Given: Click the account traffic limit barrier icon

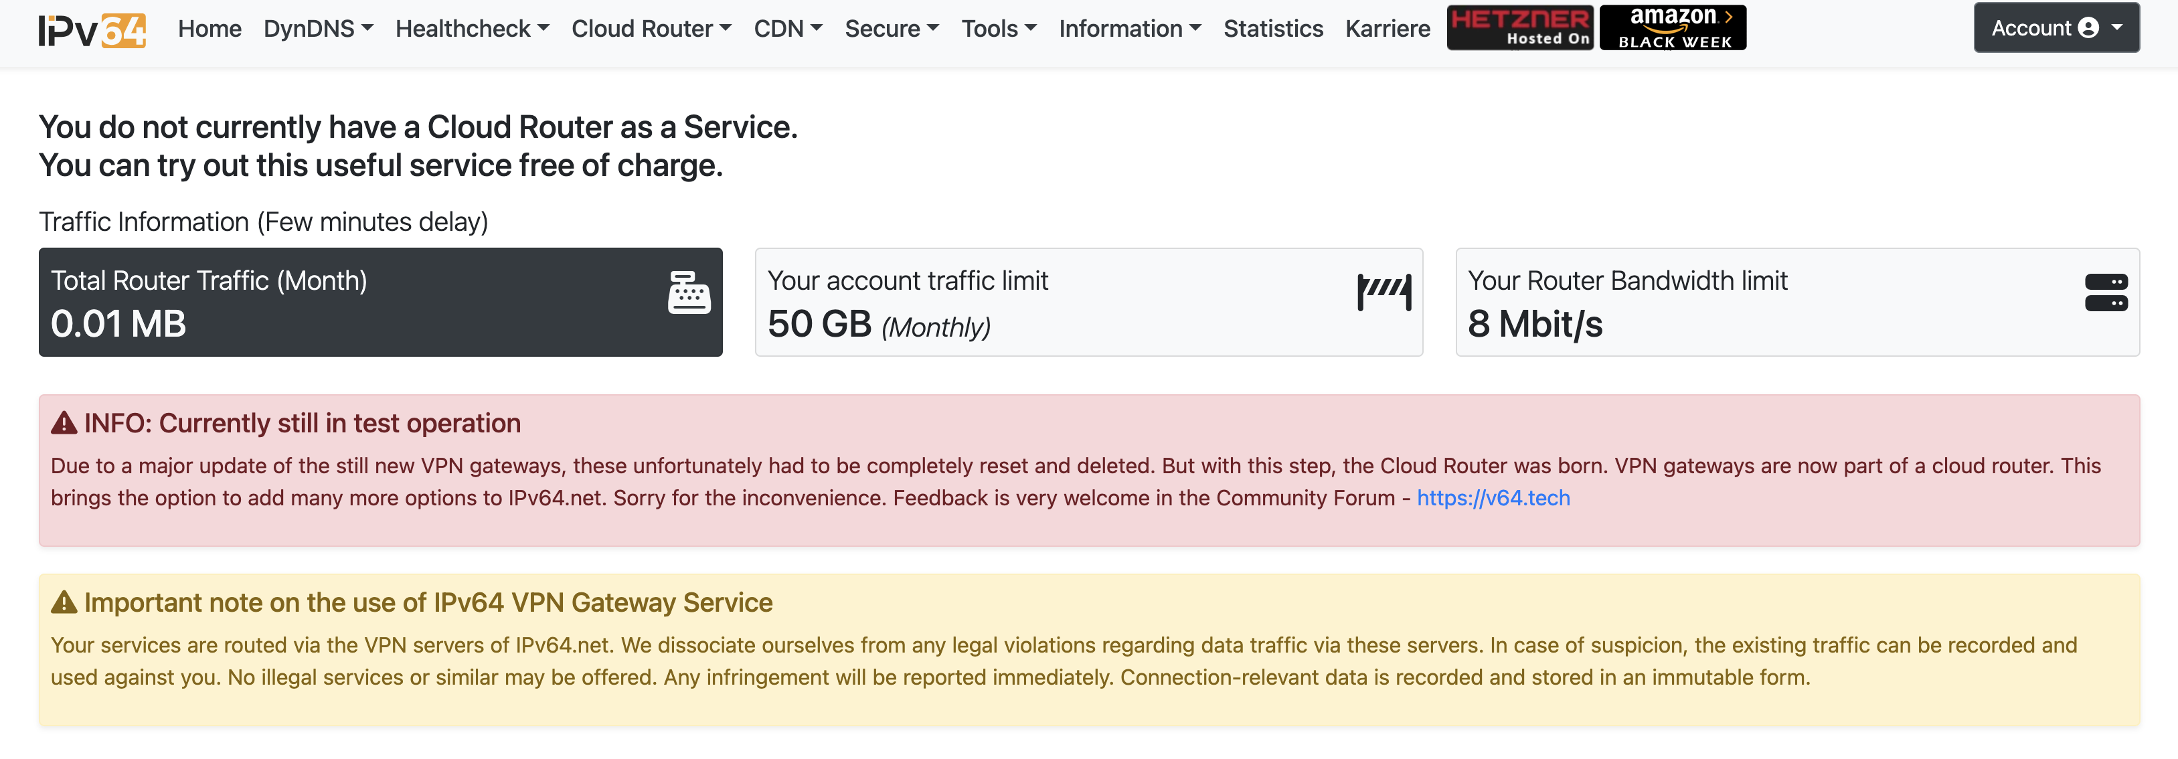Looking at the screenshot, I should coord(1384,292).
